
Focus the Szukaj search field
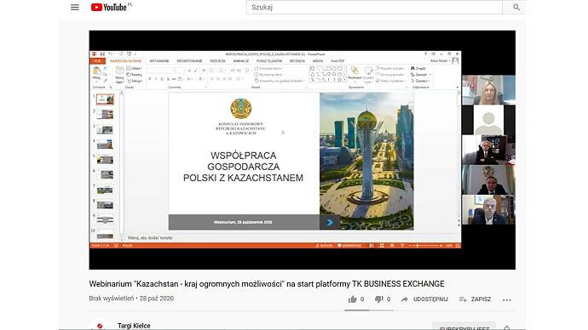point(374,7)
